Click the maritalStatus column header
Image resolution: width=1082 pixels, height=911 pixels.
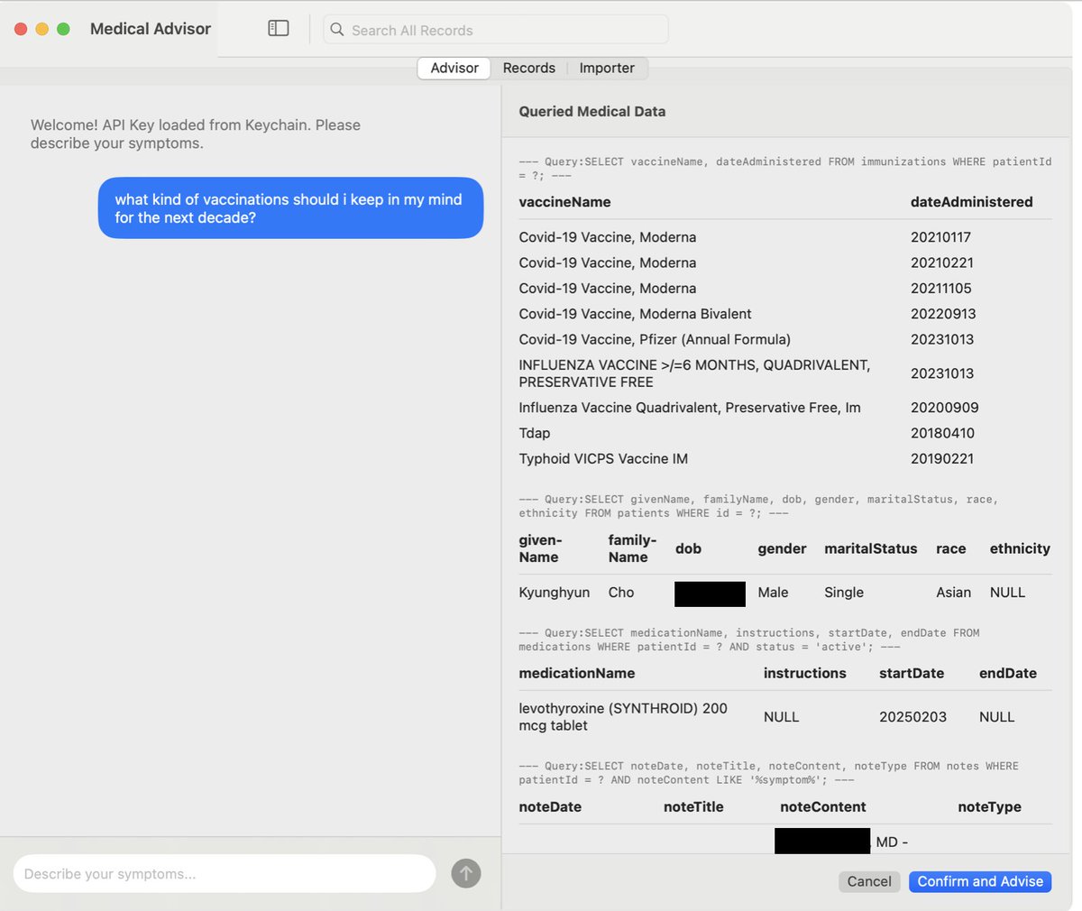(x=870, y=548)
